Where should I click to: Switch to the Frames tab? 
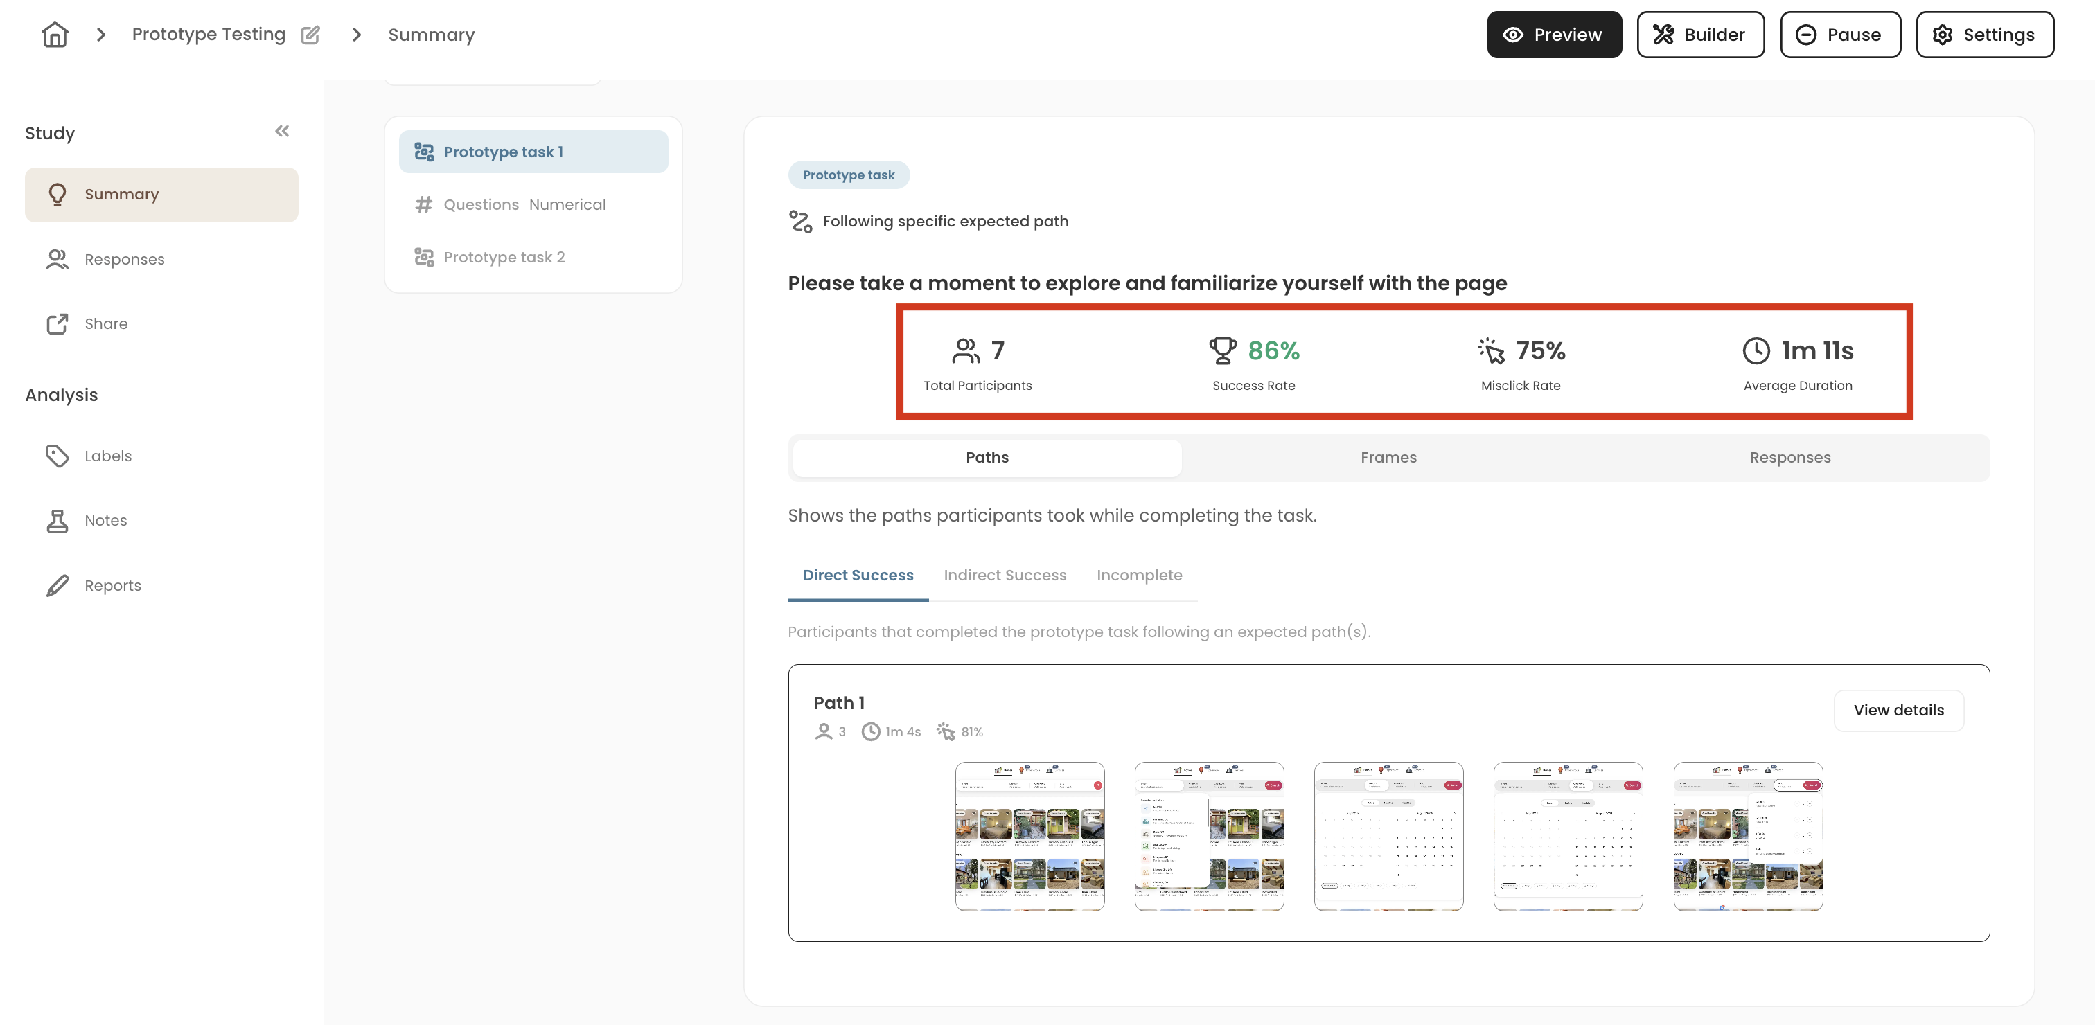[x=1388, y=458]
